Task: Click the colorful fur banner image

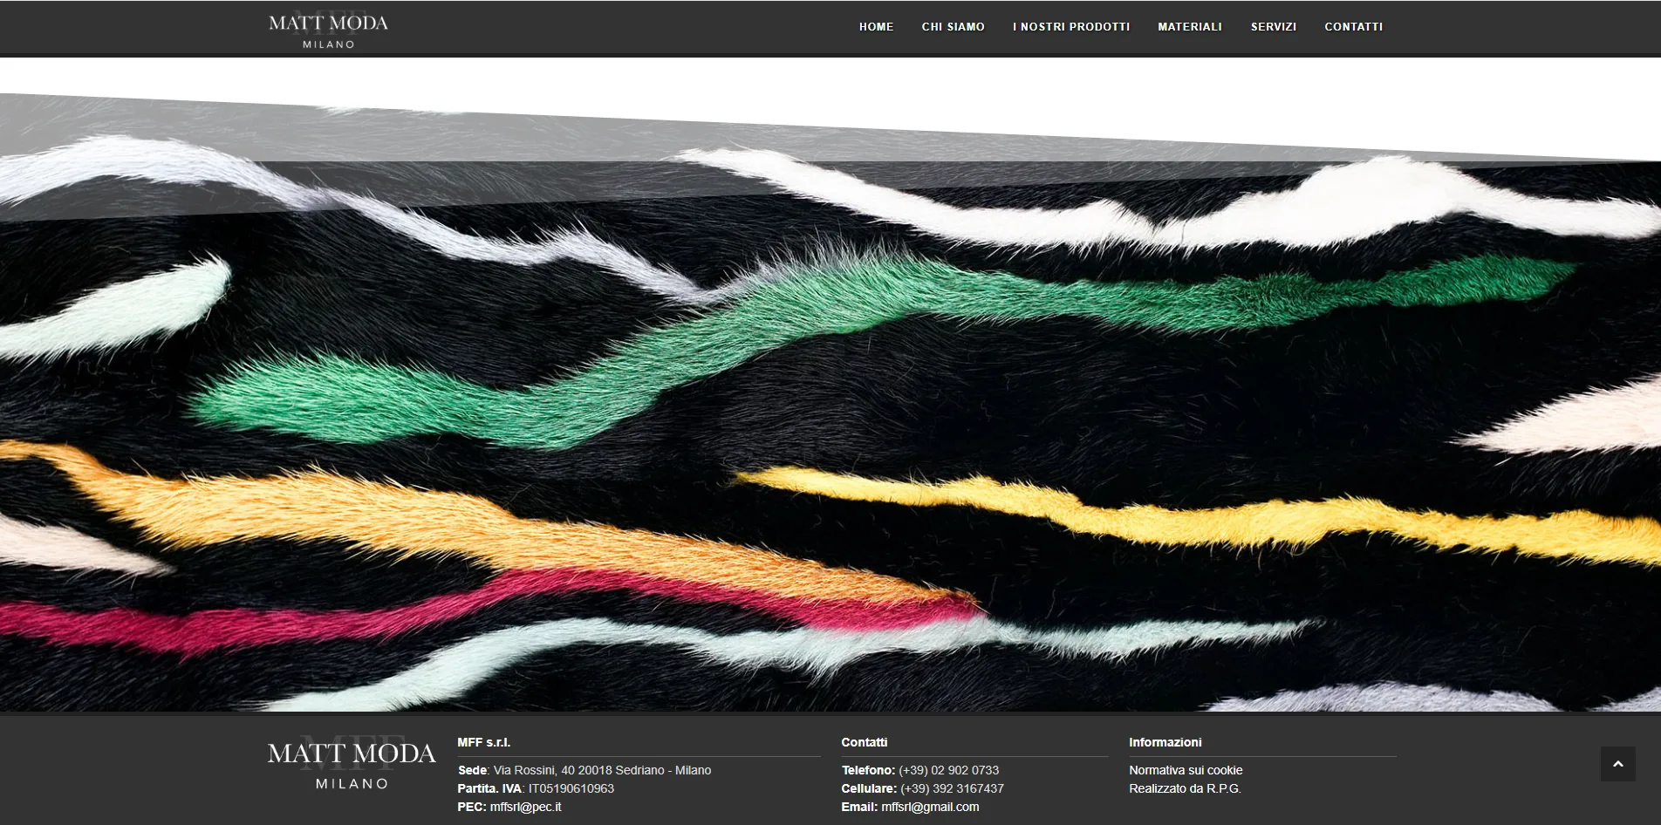Action: point(830,401)
